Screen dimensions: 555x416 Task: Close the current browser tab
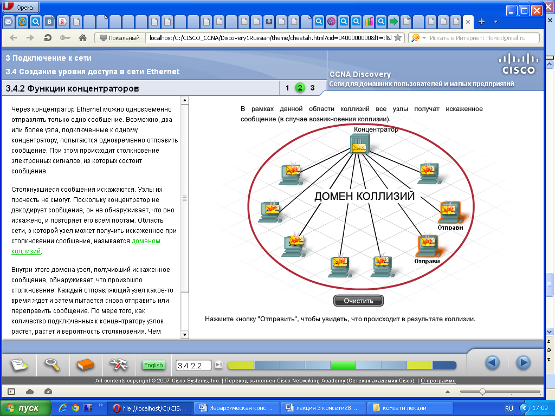click(468, 22)
